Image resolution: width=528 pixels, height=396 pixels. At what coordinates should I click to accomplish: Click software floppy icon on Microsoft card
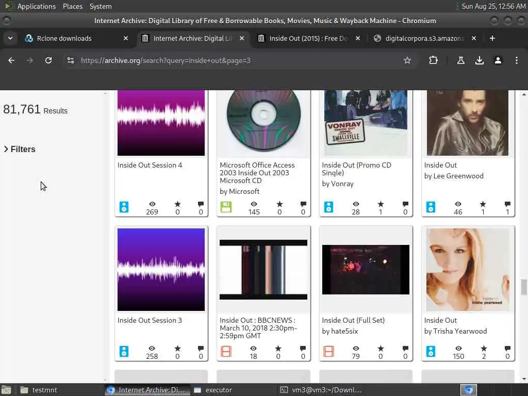(x=226, y=207)
